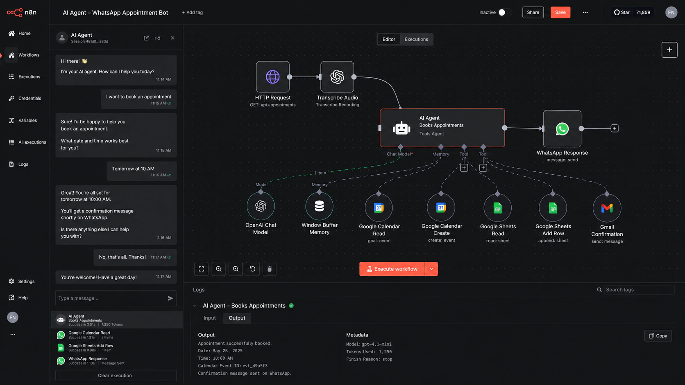Select Google Sheets Add Row execution row
The width and height of the screenshot is (685, 385).
click(117, 348)
